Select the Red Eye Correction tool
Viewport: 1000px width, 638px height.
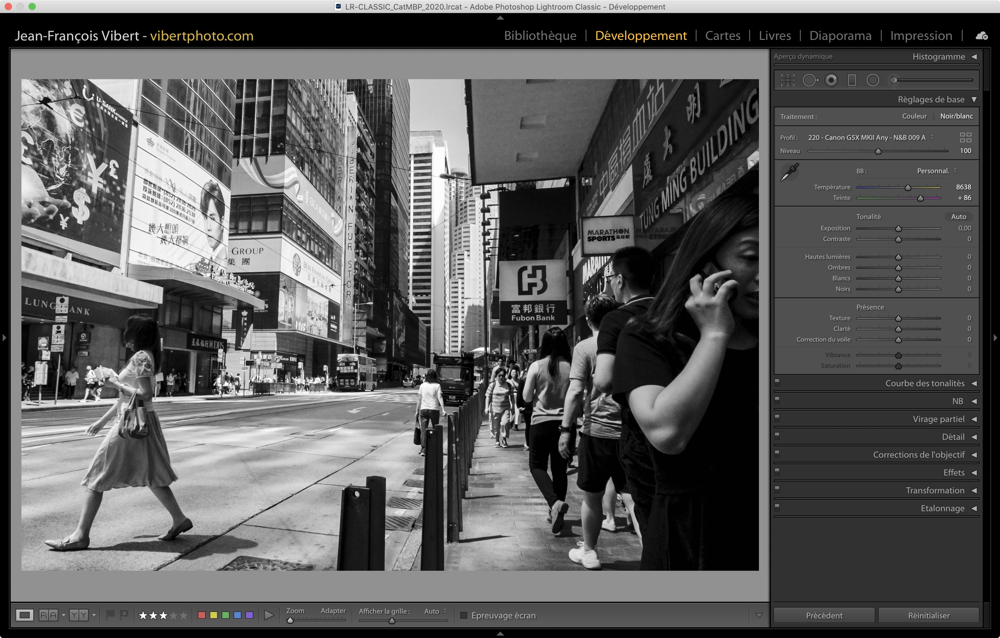click(x=831, y=80)
